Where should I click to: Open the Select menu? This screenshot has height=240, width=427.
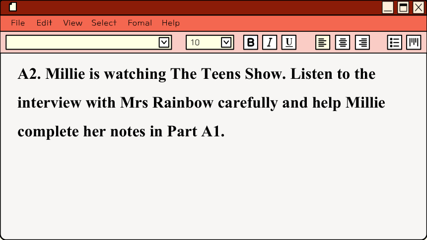[104, 23]
